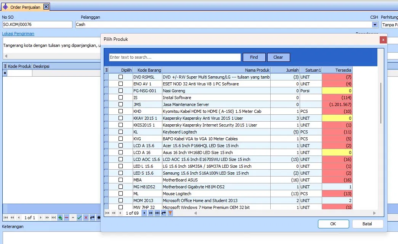
Task: Click the curved arrow icon in order grid navigator
Action: pyautogui.click(x=92, y=218)
